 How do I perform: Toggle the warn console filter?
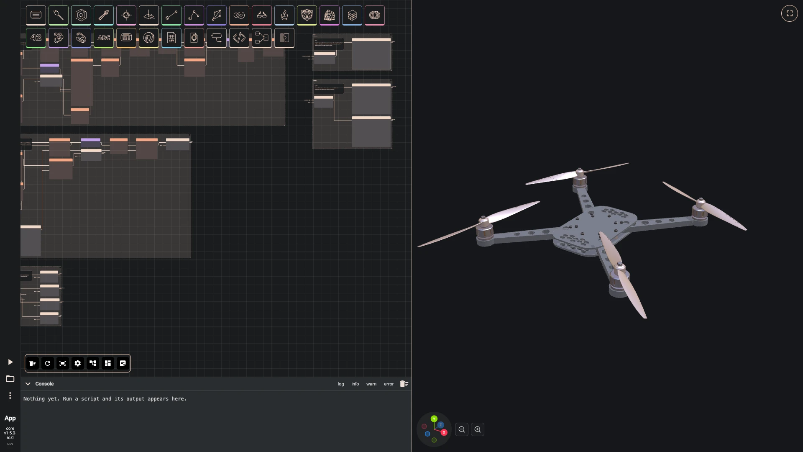click(371, 384)
